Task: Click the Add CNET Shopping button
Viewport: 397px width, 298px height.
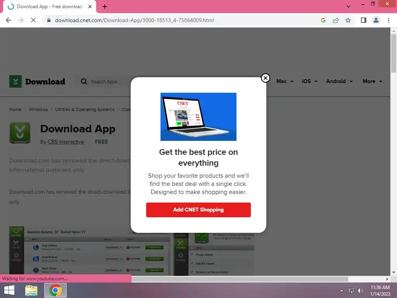Action: click(198, 210)
